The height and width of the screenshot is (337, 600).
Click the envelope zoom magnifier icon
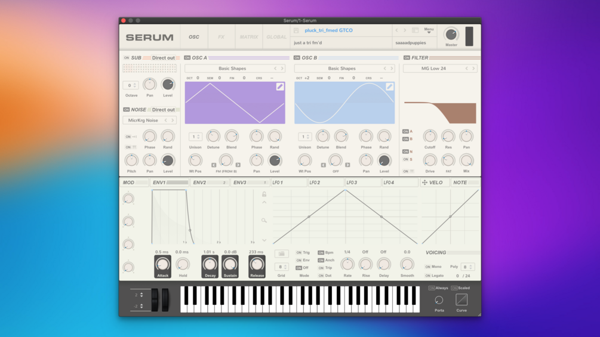264,221
